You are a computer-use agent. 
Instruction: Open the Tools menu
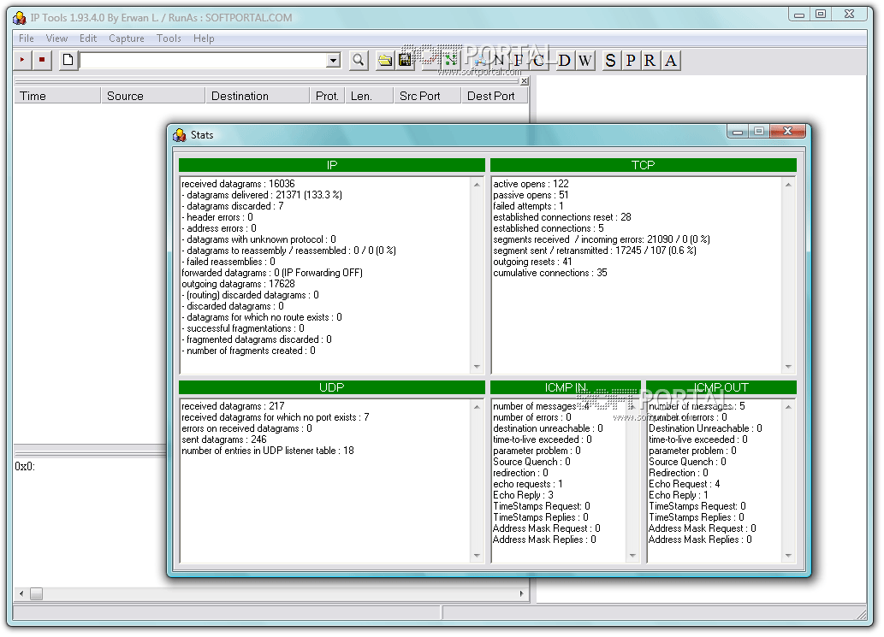[169, 38]
